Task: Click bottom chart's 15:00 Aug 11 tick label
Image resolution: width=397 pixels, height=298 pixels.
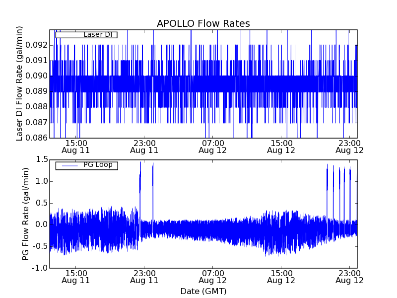Action: pos(76,277)
